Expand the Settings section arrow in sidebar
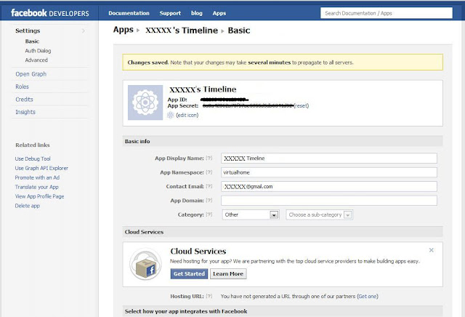This screenshot has width=465, height=317. tap(84, 31)
